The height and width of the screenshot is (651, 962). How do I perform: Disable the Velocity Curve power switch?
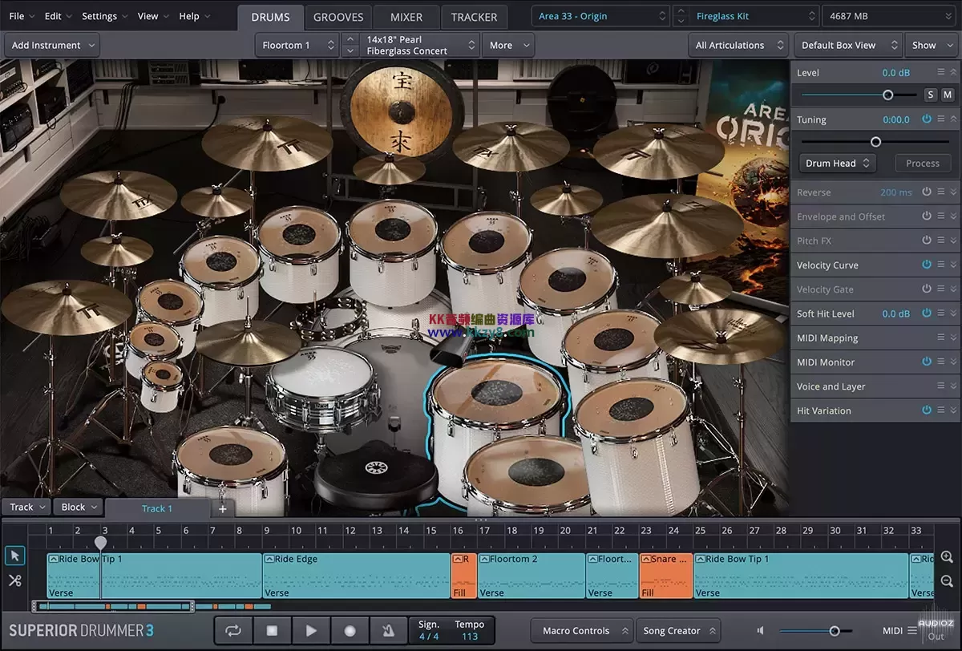click(927, 265)
